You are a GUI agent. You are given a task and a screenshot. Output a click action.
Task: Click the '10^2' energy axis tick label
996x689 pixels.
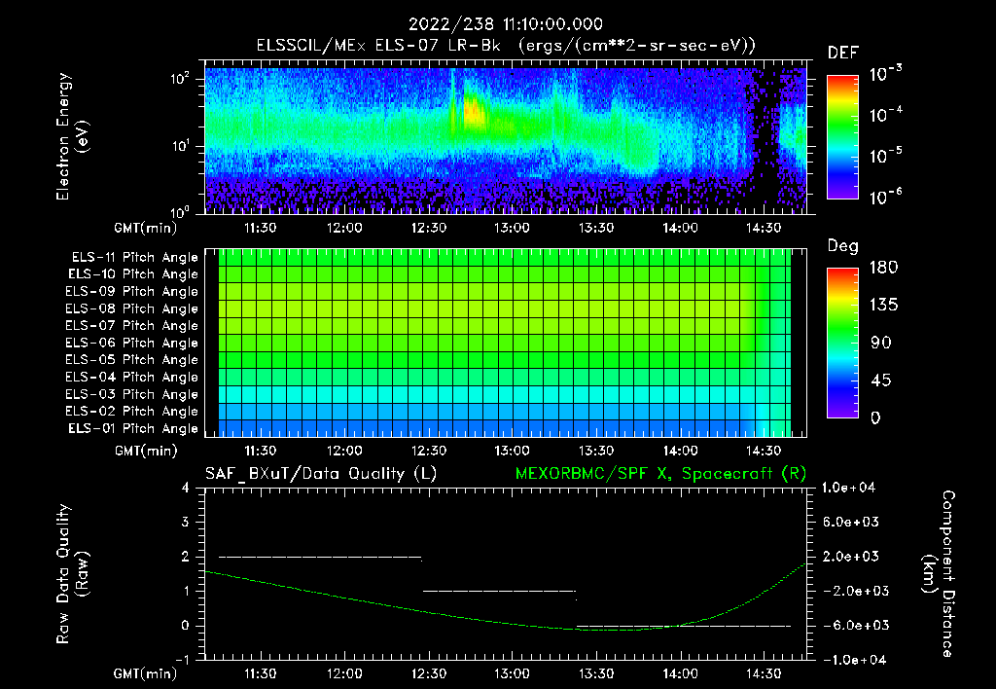[180, 79]
